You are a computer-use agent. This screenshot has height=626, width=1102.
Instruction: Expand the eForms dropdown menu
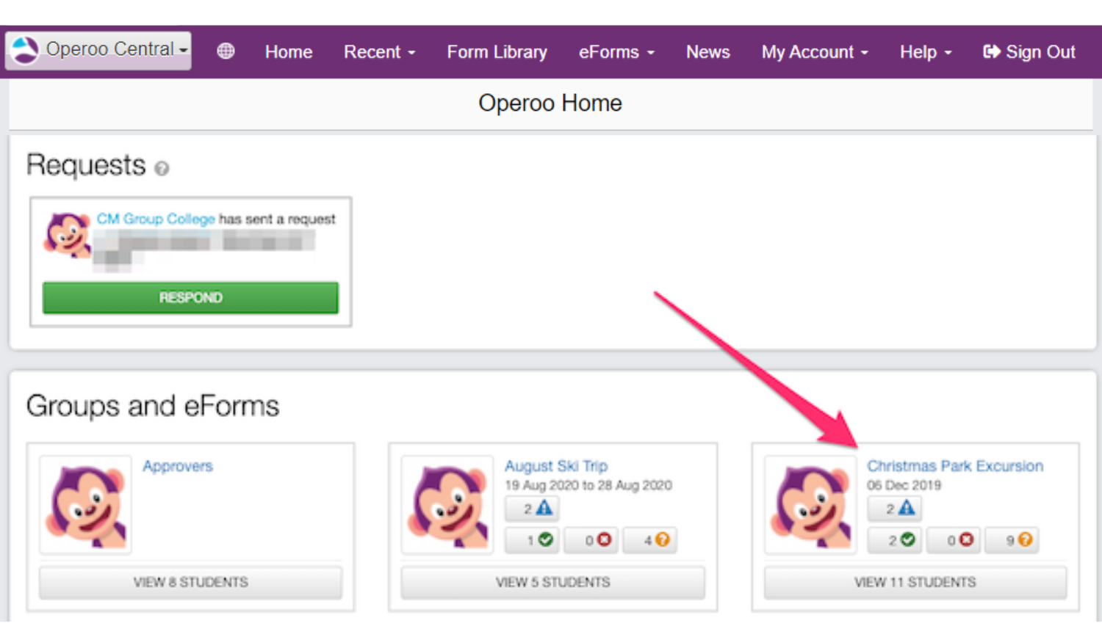click(616, 52)
